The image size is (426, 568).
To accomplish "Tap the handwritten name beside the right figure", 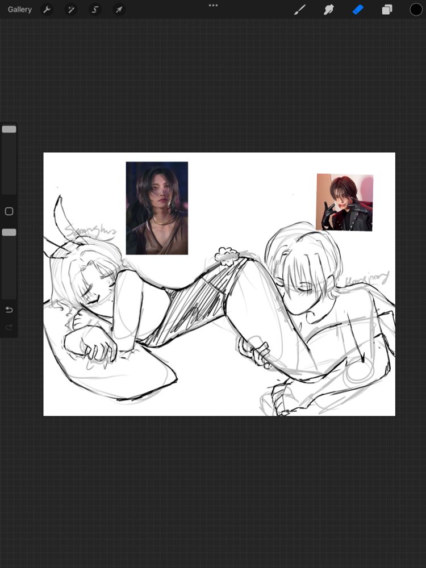I will (x=367, y=278).
